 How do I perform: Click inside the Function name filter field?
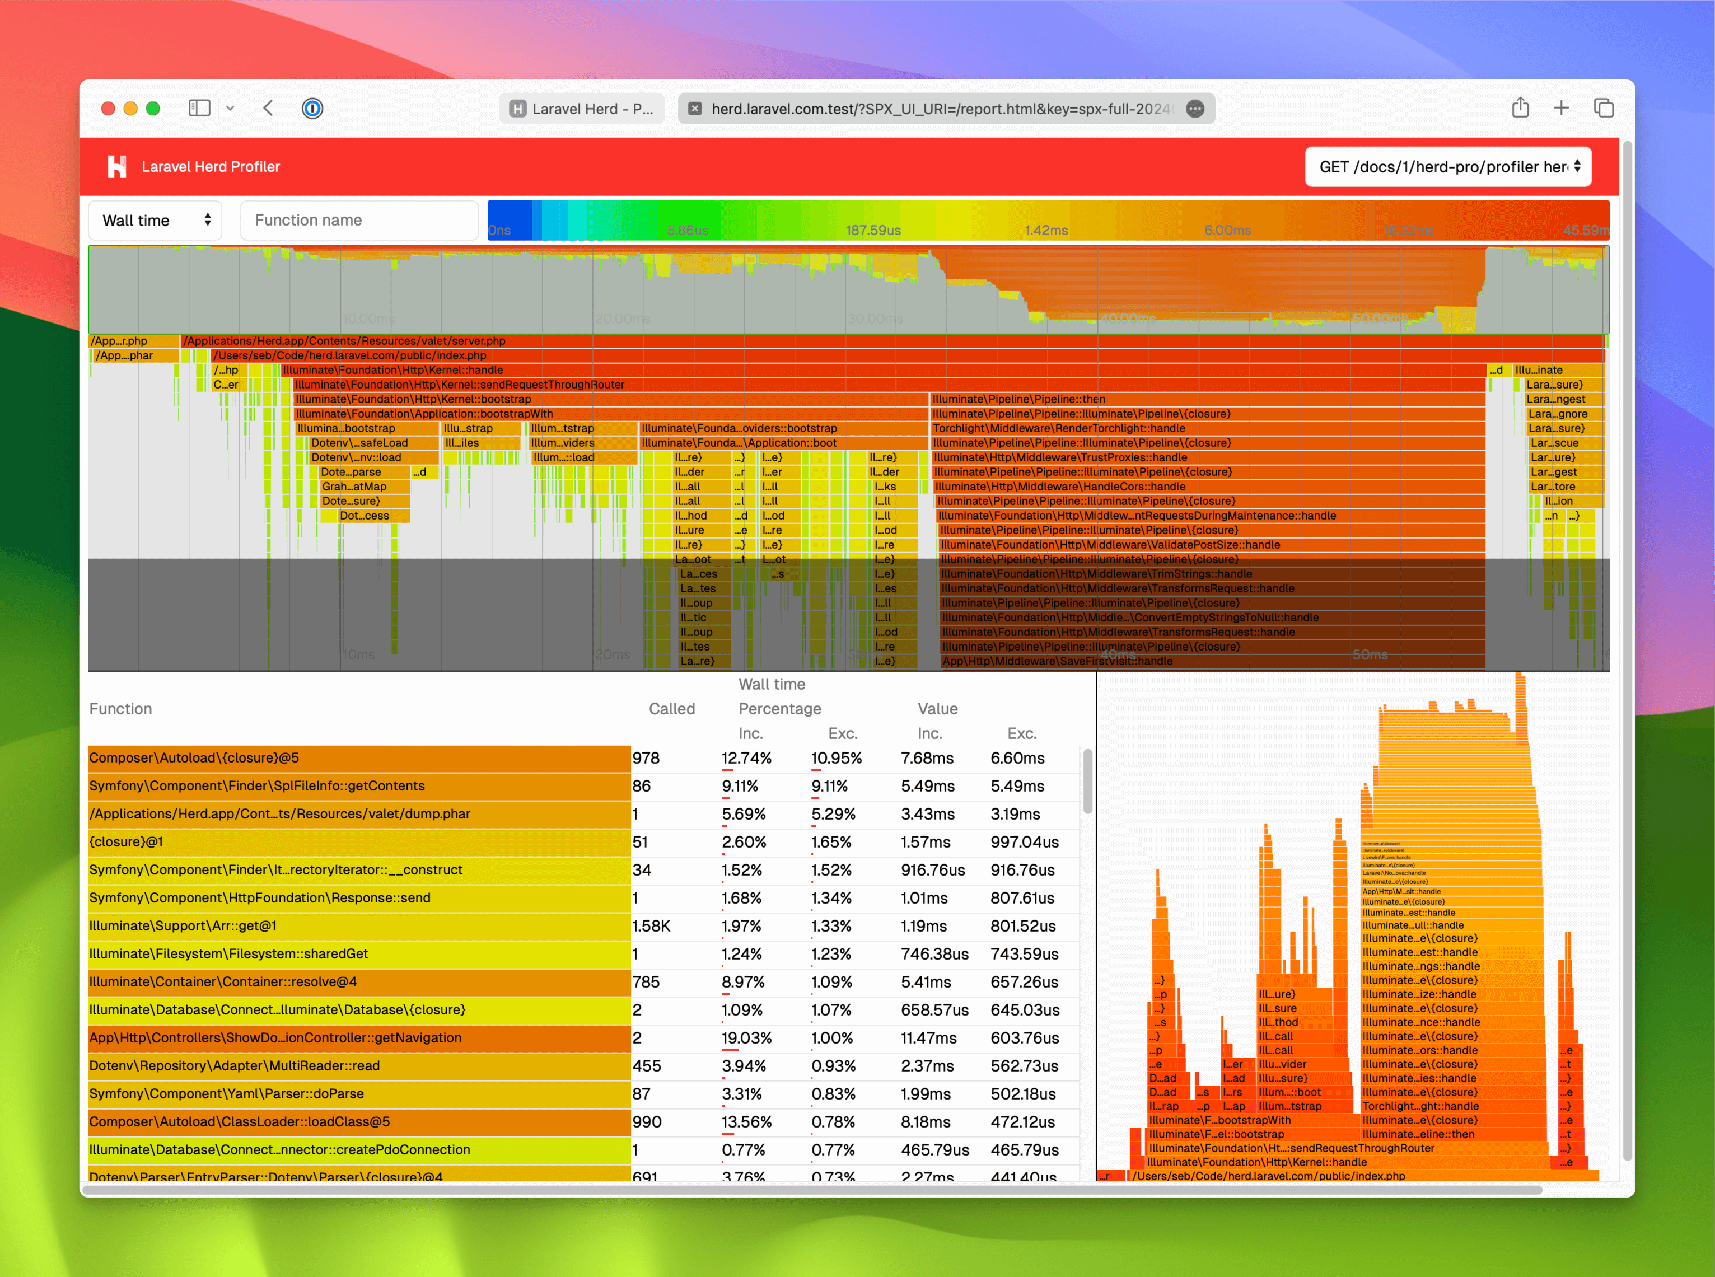tap(358, 219)
